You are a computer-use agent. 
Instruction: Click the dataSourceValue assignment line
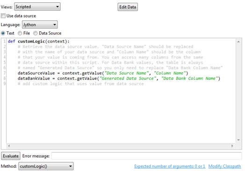(103, 73)
